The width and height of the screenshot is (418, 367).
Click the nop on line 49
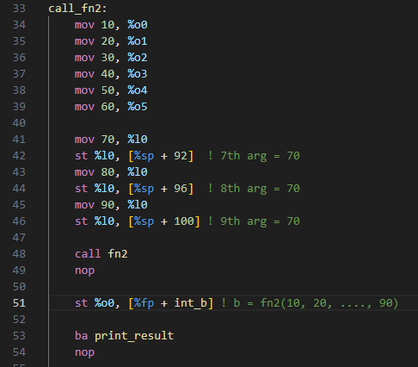pos(84,271)
